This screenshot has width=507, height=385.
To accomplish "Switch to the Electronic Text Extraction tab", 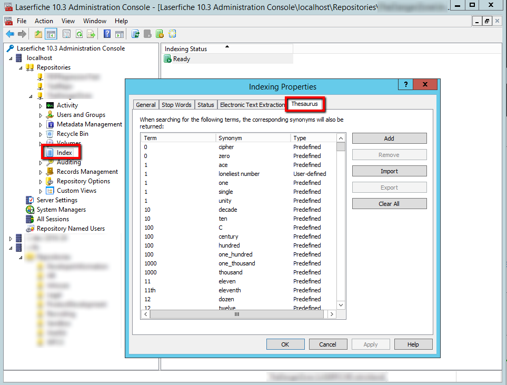I will 252,105.
